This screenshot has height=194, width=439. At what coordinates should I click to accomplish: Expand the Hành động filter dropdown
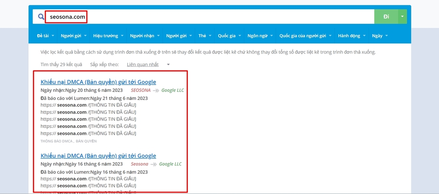[351, 36]
